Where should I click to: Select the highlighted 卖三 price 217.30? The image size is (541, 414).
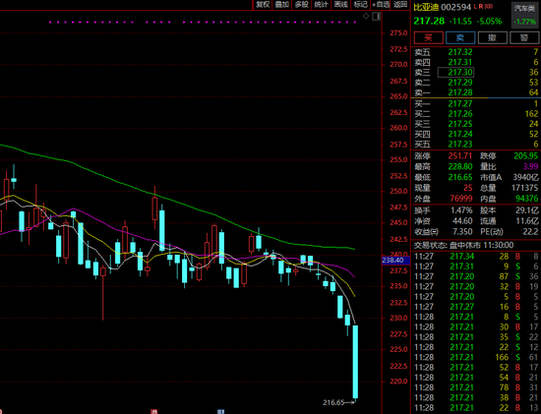click(x=455, y=73)
